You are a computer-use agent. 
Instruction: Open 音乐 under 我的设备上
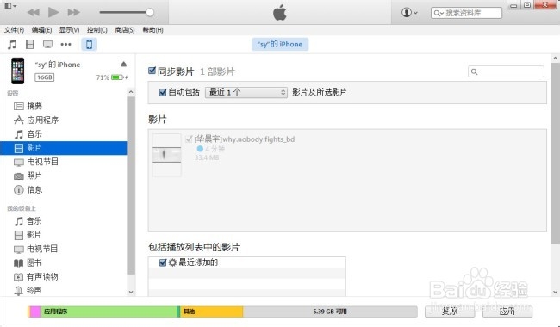[64, 221]
